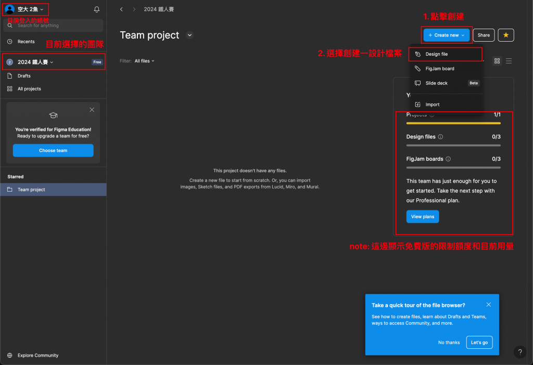533x365 pixels.
Task: Click the Free plan badge
Action: pyautogui.click(x=97, y=62)
